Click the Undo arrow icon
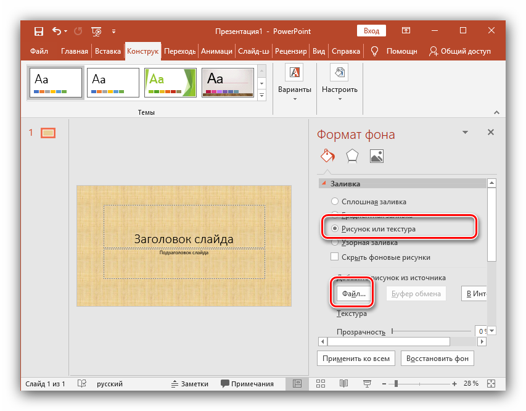The height and width of the screenshot is (411, 526). [57, 31]
